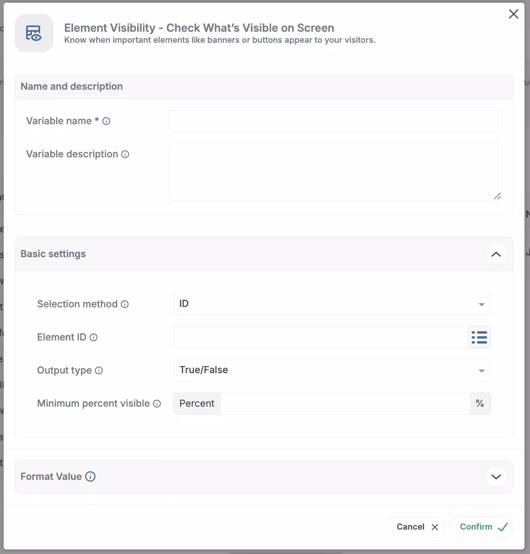Open the Selection method dropdown

pos(332,304)
